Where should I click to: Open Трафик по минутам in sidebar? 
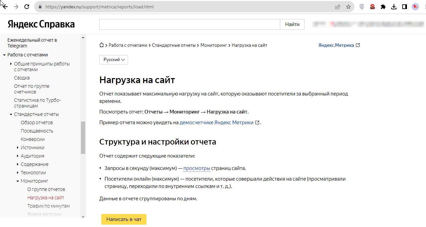pyautogui.click(x=48, y=206)
